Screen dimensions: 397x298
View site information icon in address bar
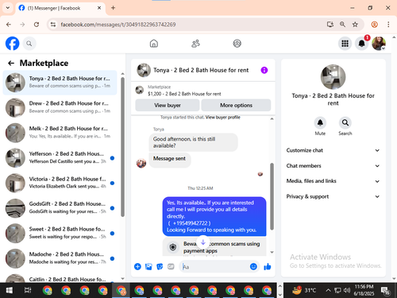tap(53, 25)
